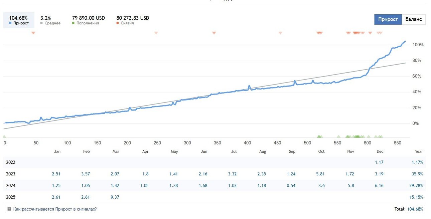Click the Total 104.68% value
The width and height of the screenshot is (431, 219).
pos(415,209)
